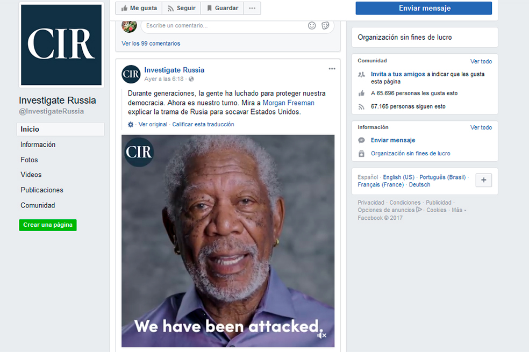Open the emoji picker in comment box
Screen dimensions: 529x352
pos(312,26)
